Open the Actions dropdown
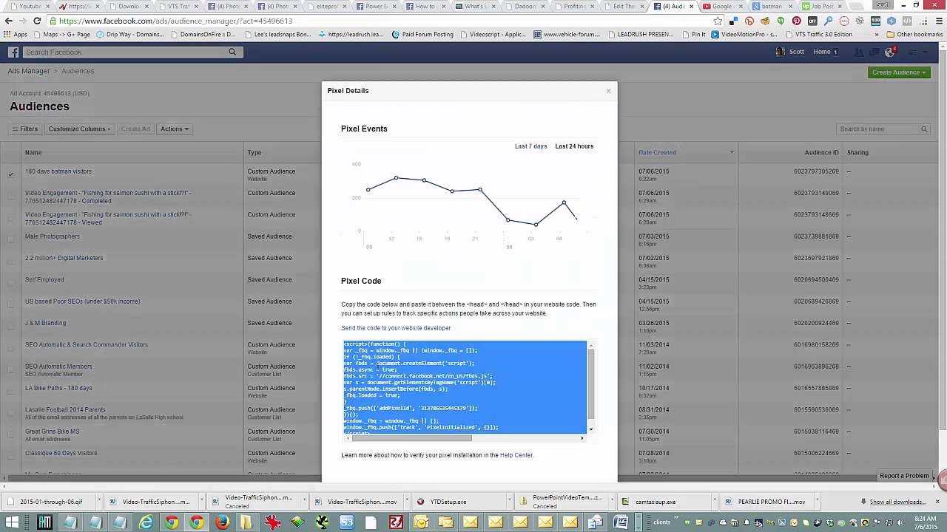The width and height of the screenshot is (947, 532). coord(175,129)
